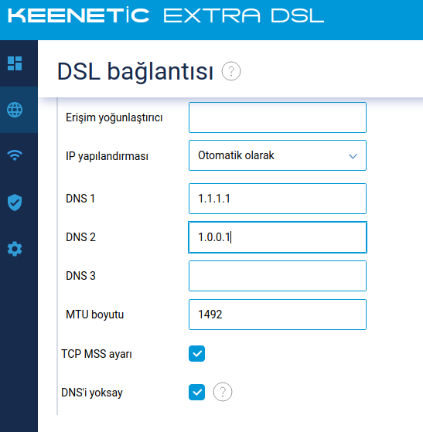The image size is (423, 432).
Task: Click the MTU boyutu field with 1492
Action: (278, 315)
